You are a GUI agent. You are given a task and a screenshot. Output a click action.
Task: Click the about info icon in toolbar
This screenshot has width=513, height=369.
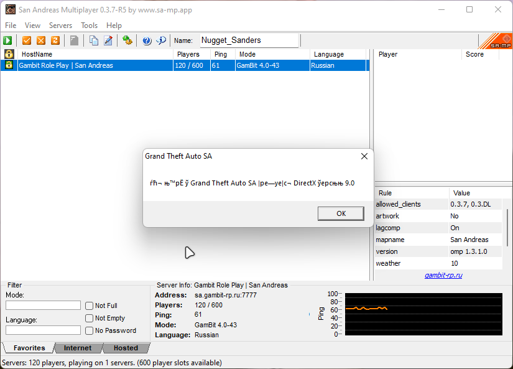pyautogui.click(x=161, y=40)
